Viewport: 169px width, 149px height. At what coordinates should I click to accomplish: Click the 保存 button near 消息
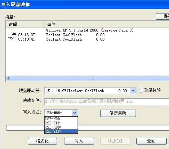click(x=162, y=16)
